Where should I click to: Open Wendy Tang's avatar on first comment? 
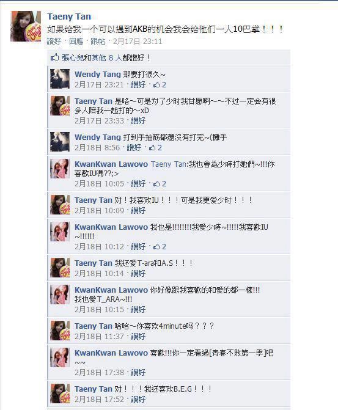tap(60, 79)
